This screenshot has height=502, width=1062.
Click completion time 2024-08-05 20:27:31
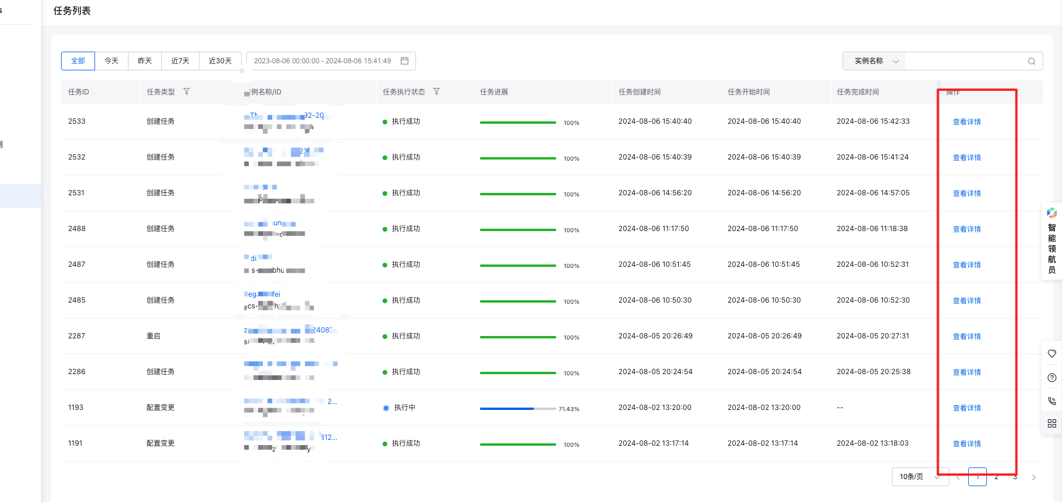click(873, 336)
